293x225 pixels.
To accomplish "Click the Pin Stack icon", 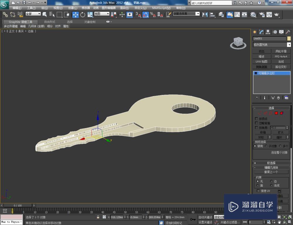I will [x=256, y=98].
